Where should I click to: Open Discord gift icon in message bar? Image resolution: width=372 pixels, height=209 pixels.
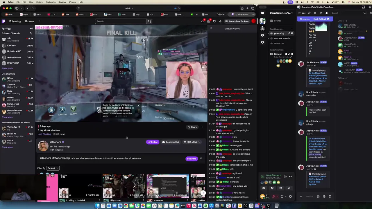[318, 197]
